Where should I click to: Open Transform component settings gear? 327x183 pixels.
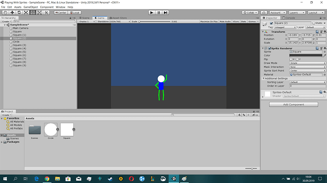pos(325,32)
